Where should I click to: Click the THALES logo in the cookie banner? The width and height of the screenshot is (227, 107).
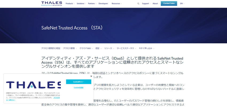pos(33,85)
